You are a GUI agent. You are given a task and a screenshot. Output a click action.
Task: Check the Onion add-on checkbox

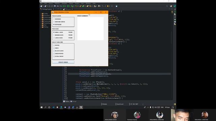tap(54, 48)
